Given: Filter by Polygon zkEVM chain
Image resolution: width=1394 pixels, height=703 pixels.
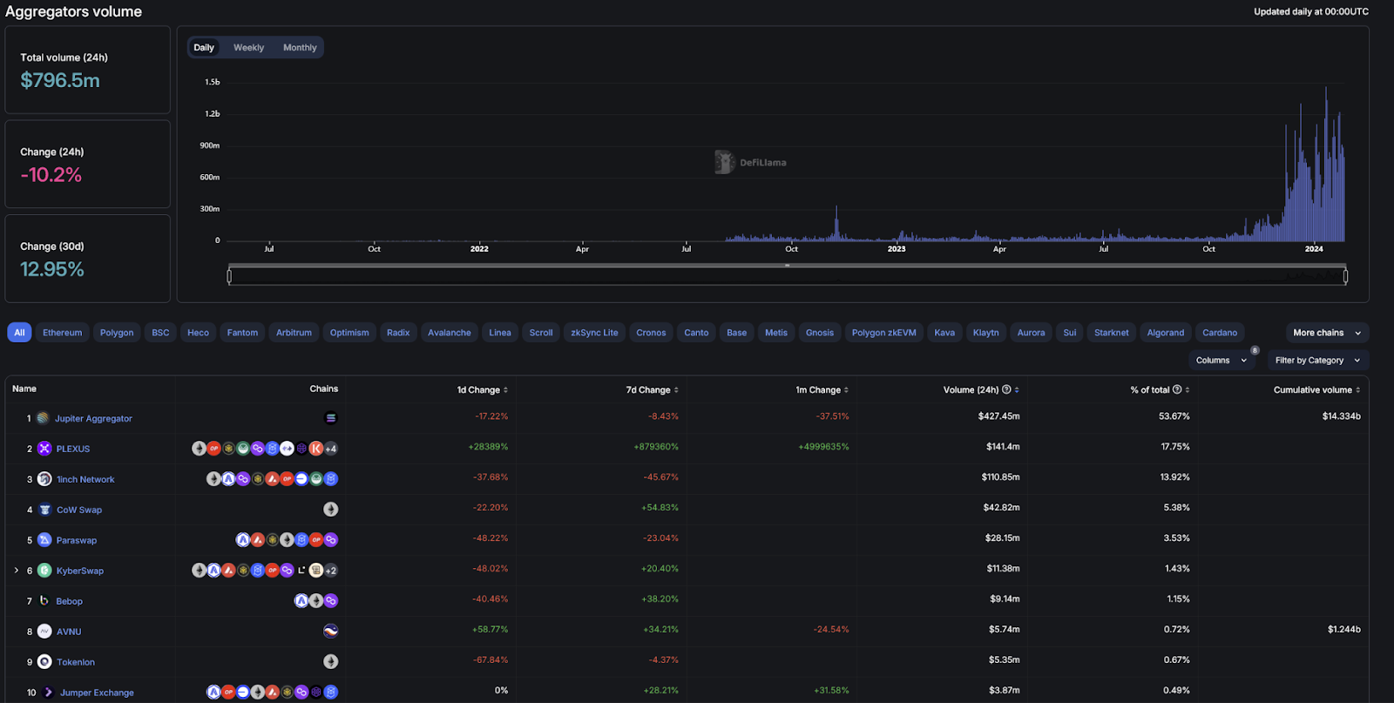Looking at the screenshot, I should pos(884,333).
